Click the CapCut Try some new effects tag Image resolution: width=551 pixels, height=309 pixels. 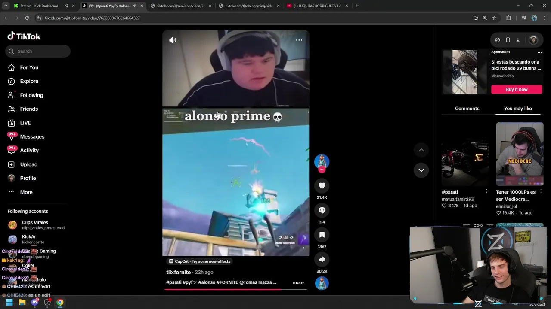click(x=200, y=261)
